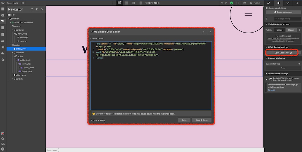Open the Add Elements panel

click(x=3, y=9)
